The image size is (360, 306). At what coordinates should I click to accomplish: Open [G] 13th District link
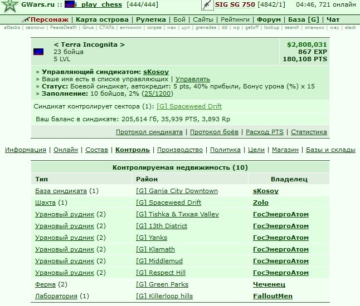(x=162, y=226)
